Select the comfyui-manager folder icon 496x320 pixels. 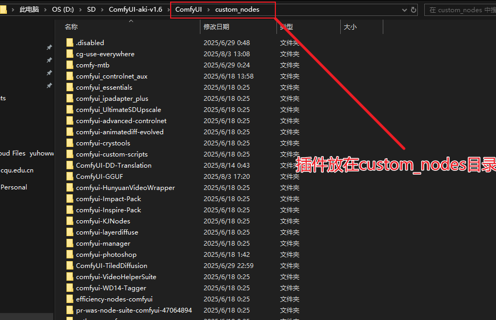pyautogui.click(x=70, y=243)
